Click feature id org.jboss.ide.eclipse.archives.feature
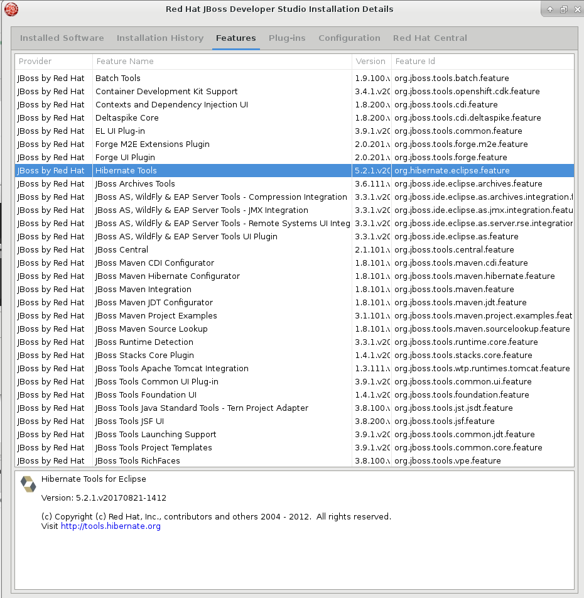The height and width of the screenshot is (598, 584). click(x=468, y=184)
